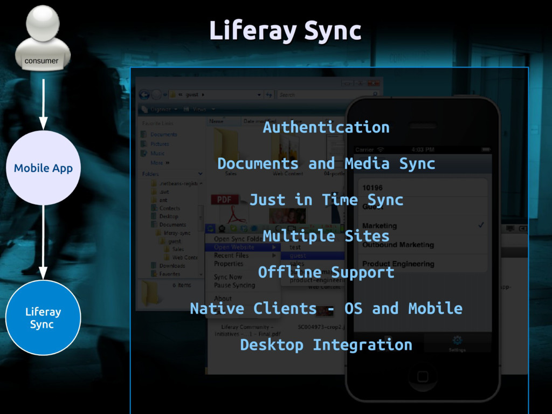
Task: Refresh the Explorer folder view
Action: coord(269,95)
